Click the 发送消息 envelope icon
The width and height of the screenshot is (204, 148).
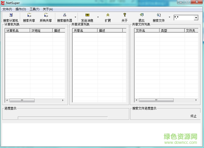87,15
